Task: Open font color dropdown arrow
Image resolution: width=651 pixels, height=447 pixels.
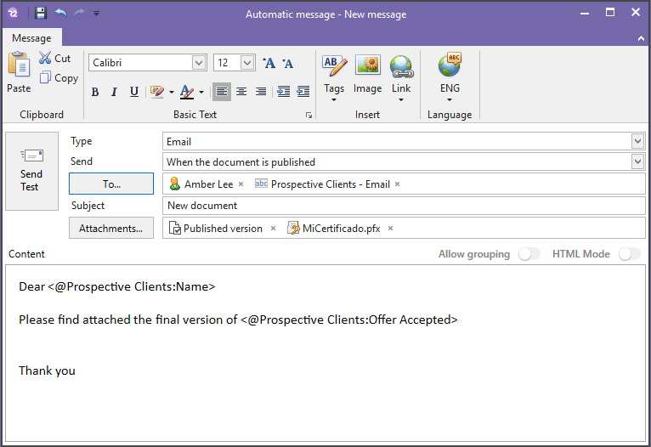Action: (201, 92)
